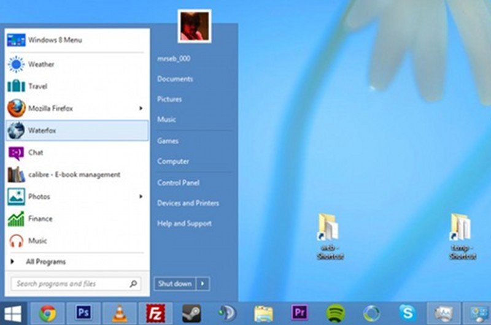Click the Windows Start button
Viewport: 491px width, 325px height.
pyautogui.click(x=13, y=314)
